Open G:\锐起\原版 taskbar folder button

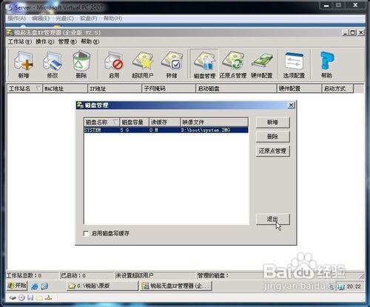[102, 286]
